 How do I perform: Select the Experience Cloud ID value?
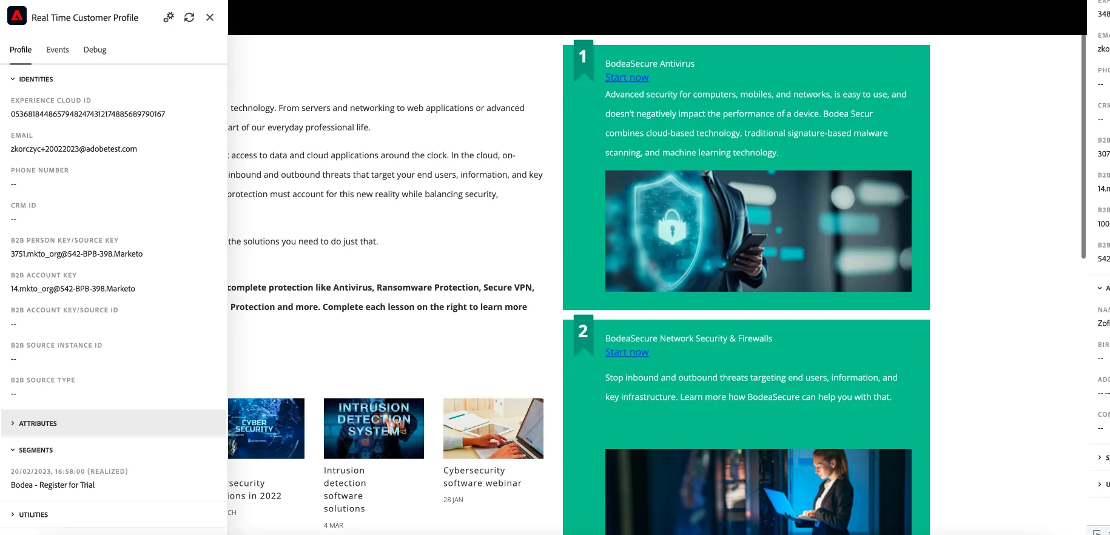pos(88,114)
